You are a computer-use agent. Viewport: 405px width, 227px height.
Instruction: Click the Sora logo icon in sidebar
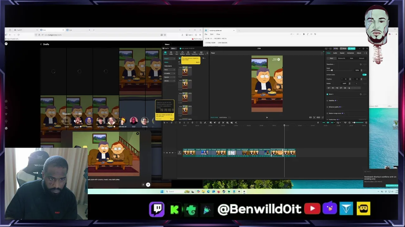tap(6, 44)
